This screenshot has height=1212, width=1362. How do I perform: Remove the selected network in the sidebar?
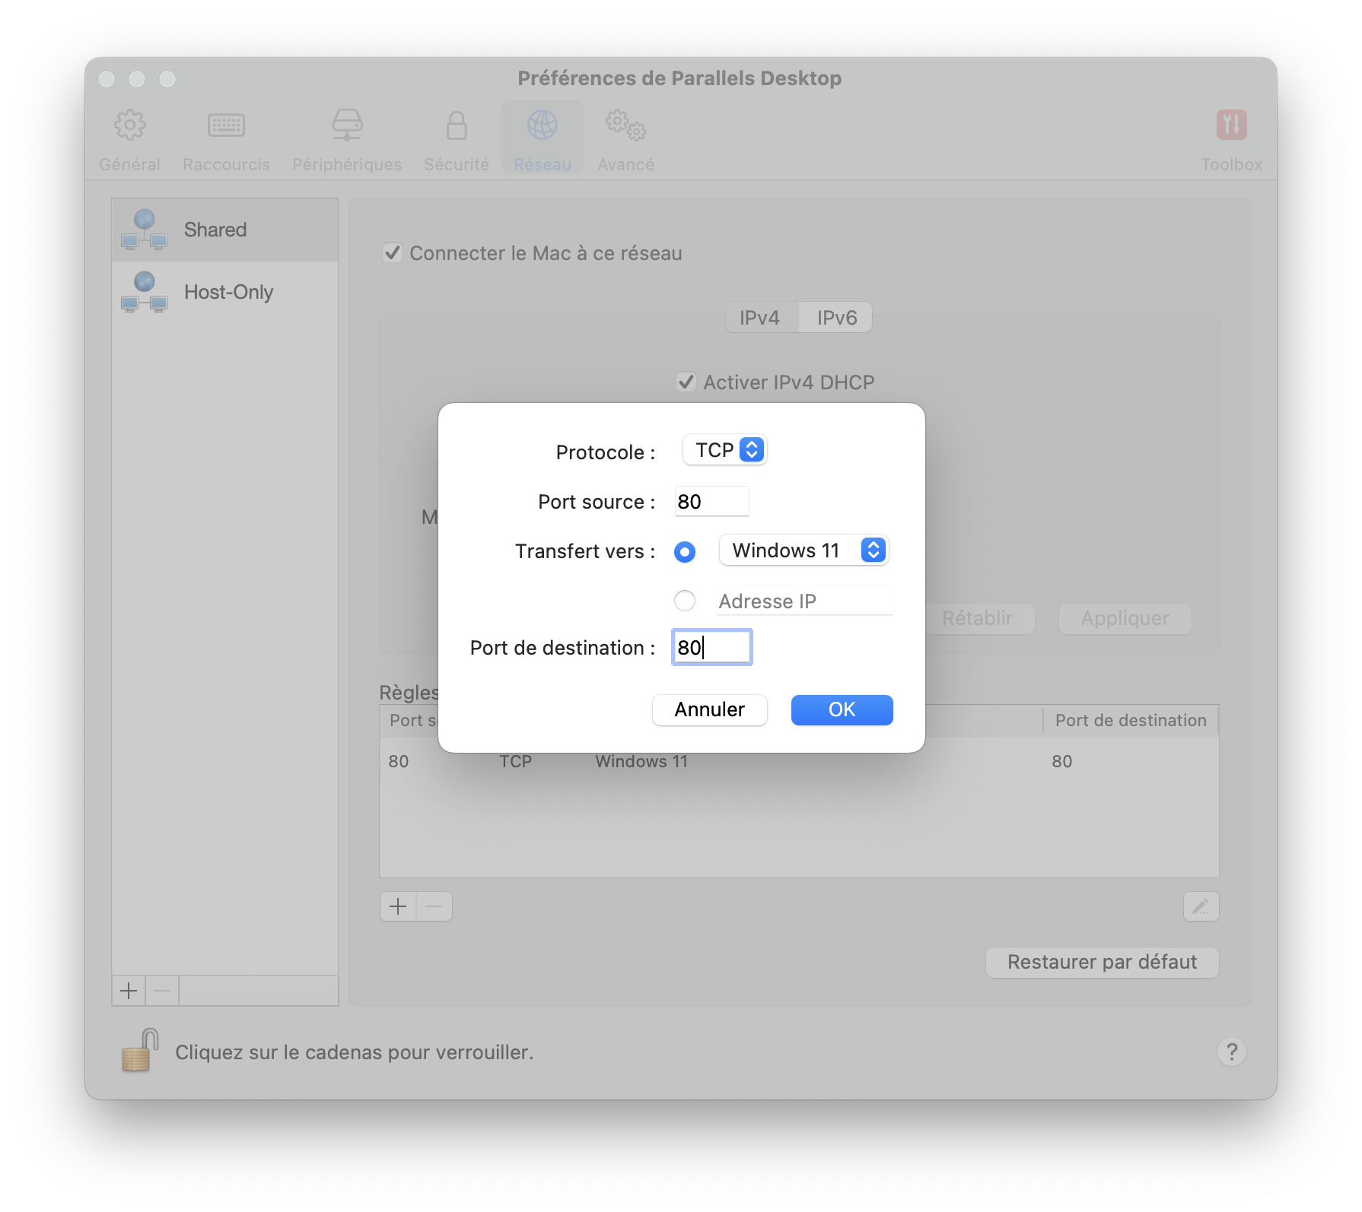(162, 991)
